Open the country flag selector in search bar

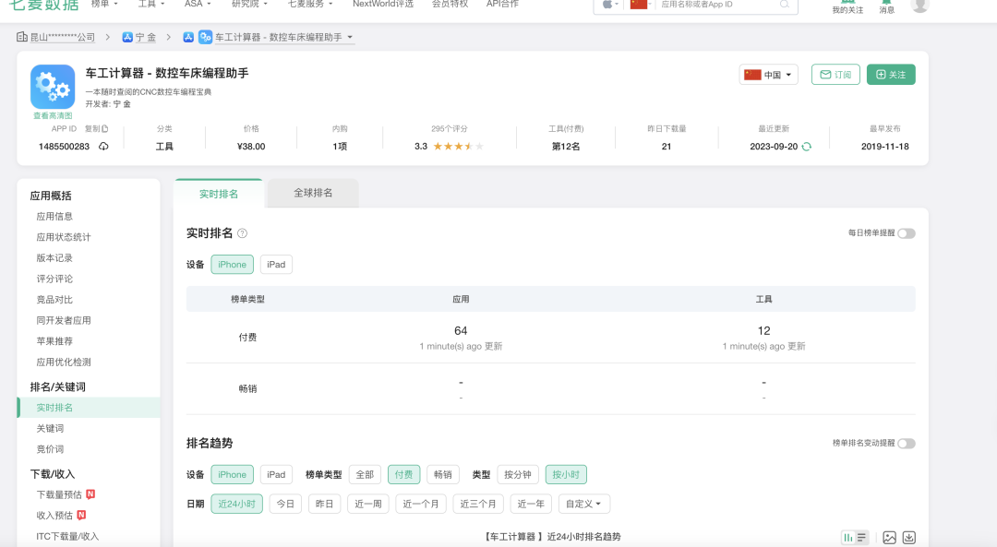(x=641, y=5)
